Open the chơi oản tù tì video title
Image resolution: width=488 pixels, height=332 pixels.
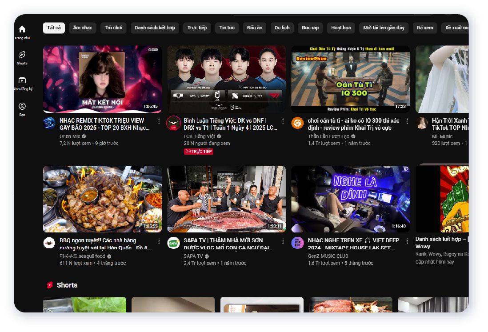click(353, 124)
